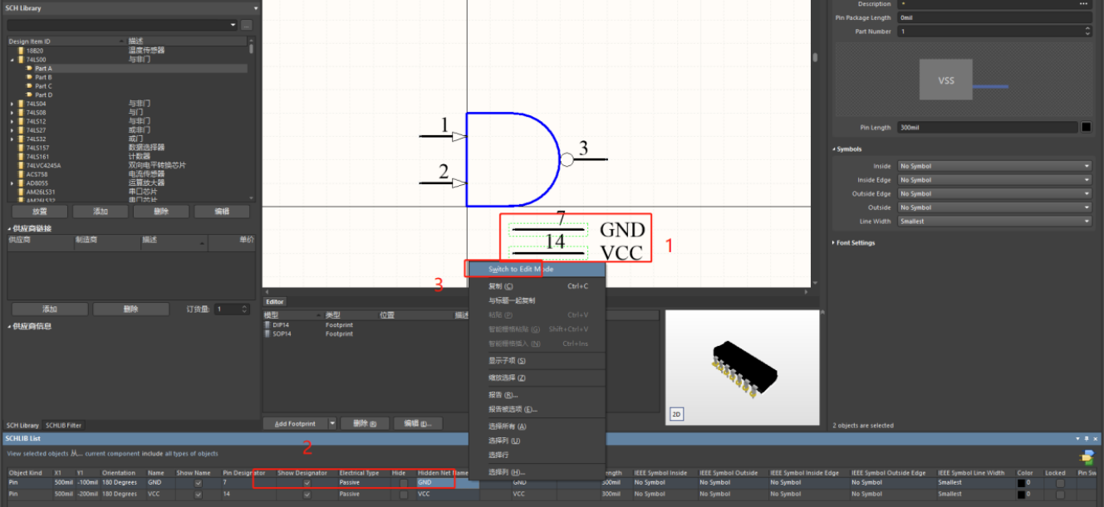Expand the 74LS04 component
The height and width of the screenshot is (507, 1104).
point(12,104)
